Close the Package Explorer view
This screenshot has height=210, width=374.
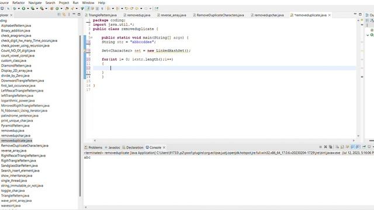[11, 15]
